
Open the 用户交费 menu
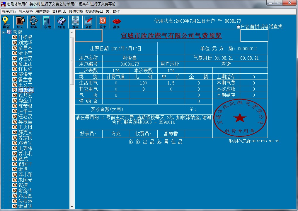[x=42, y=11]
